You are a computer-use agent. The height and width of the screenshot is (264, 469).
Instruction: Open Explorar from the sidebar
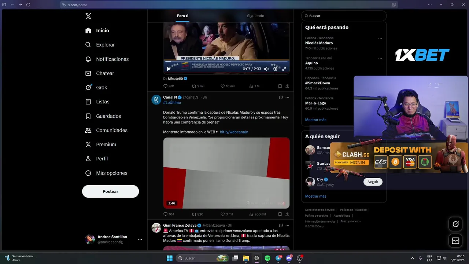tap(100, 45)
